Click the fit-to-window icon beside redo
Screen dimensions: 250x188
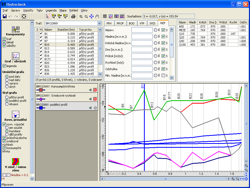point(24,16)
